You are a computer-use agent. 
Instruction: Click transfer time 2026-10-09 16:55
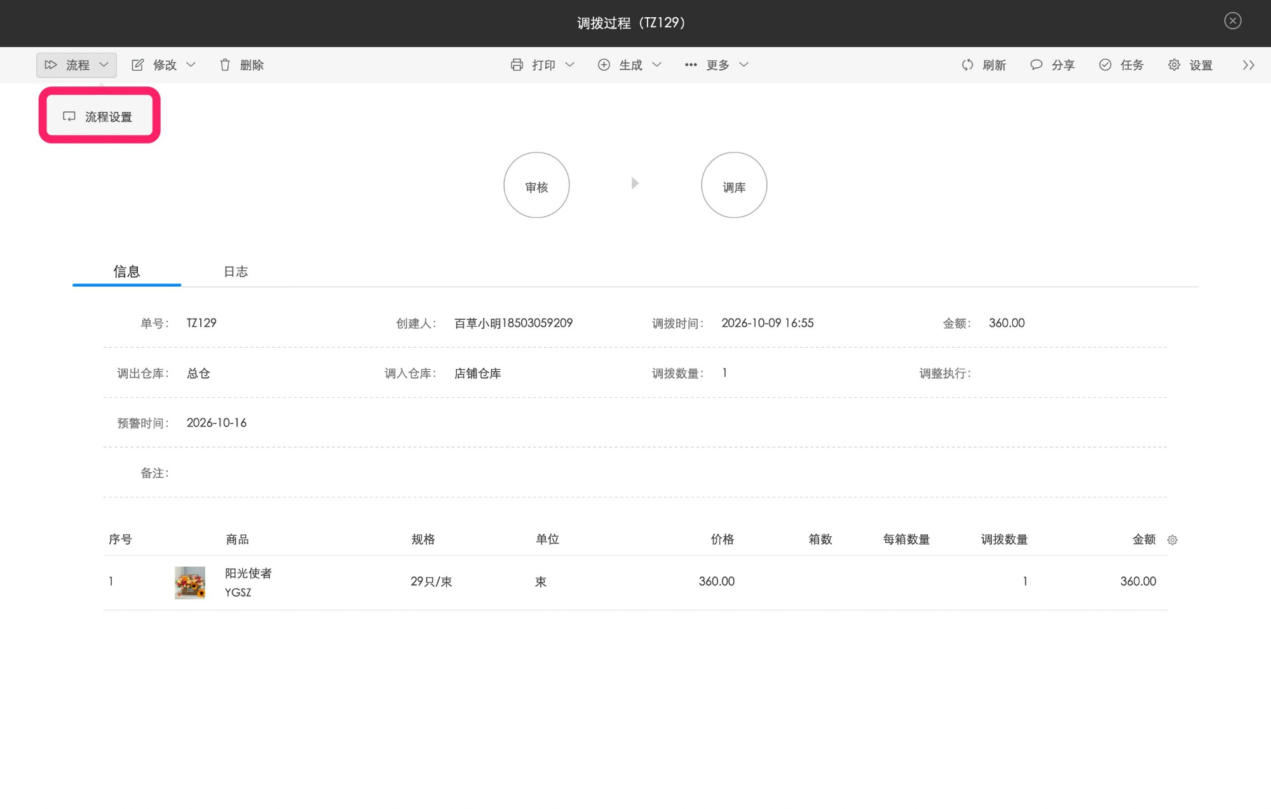pyautogui.click(x=768, y=323)
